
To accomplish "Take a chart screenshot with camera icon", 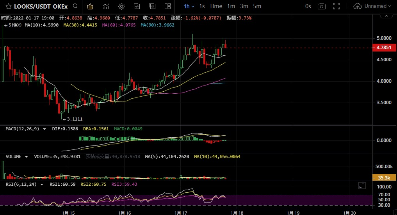I will tap(321, 6).
